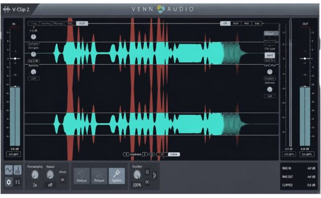Click the arrow icon right of Dry/Wet
This screenshot has width=321, height=198.
coord(155,176)
